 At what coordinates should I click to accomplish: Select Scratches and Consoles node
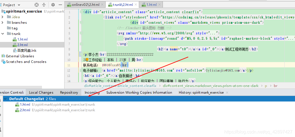click(x=26, y=62)
